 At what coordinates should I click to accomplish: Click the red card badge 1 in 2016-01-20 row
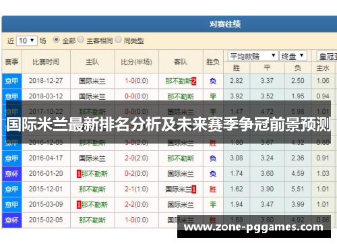click(x=79, y=174)
